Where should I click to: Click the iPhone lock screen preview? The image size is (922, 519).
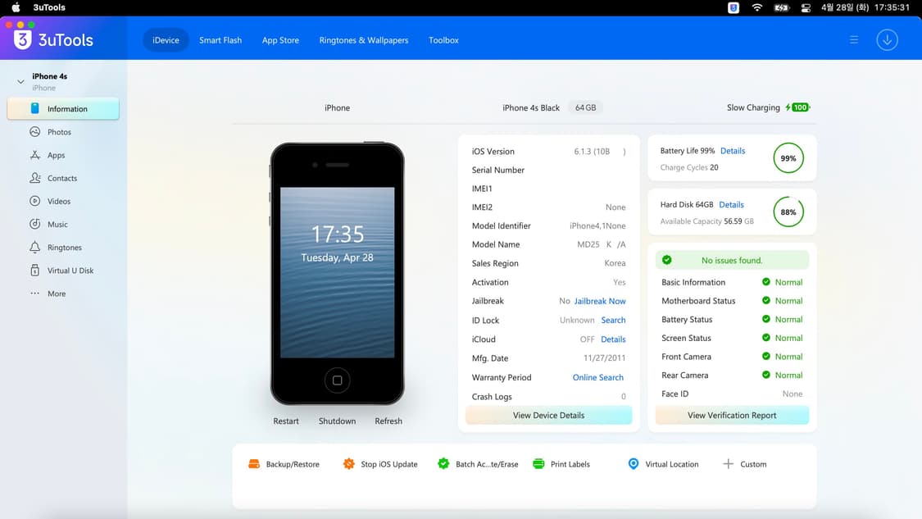click(337, 272)
